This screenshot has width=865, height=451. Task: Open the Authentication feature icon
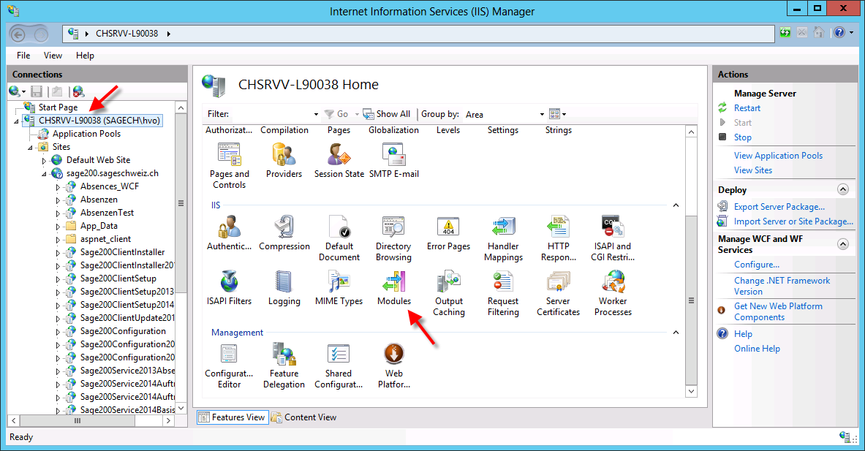[229, 232]
